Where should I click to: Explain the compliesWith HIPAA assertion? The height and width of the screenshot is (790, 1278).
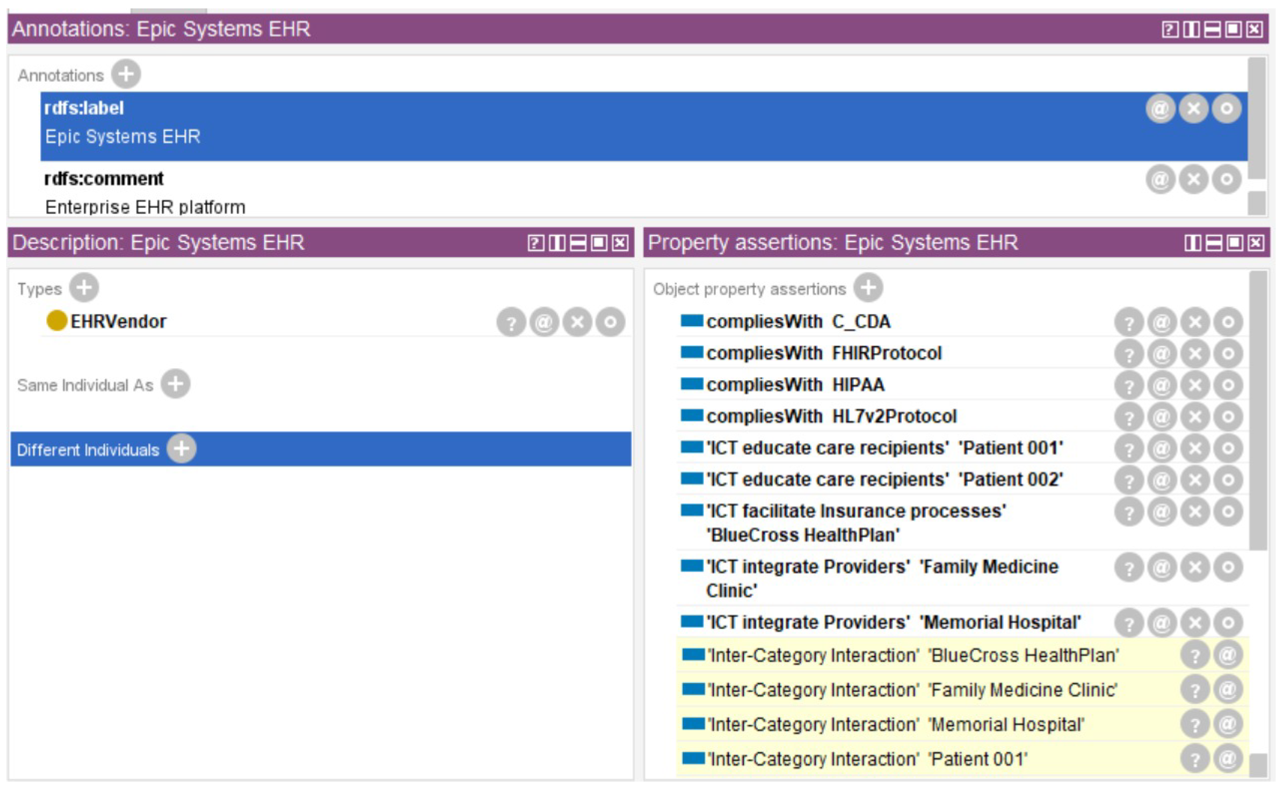[x=1128, y=385]
